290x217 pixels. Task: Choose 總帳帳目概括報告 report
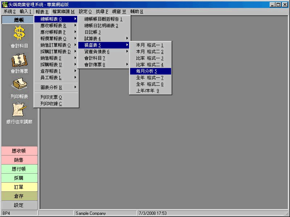pos(104,19)
